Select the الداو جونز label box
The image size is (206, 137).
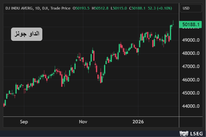coord(27,34)
